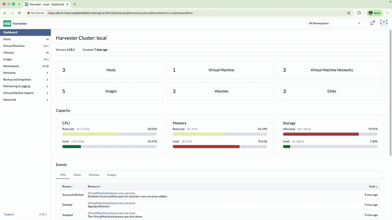This screenshot has width=392, height=220.
Task: Sort events by Resource column
Action: tap(95, 186)
